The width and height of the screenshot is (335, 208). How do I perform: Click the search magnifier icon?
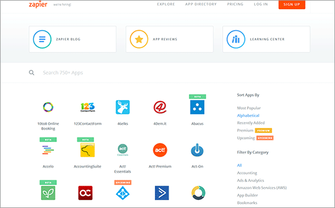pyautogui.click(x=31, y=73)
